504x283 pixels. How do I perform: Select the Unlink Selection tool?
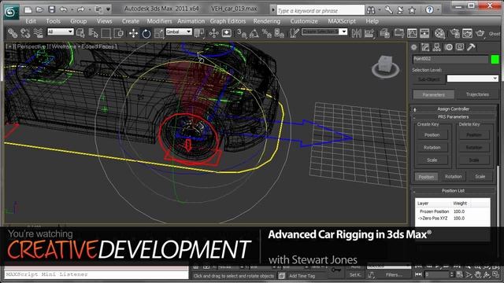pyautogui.click(x=25, y=33)
